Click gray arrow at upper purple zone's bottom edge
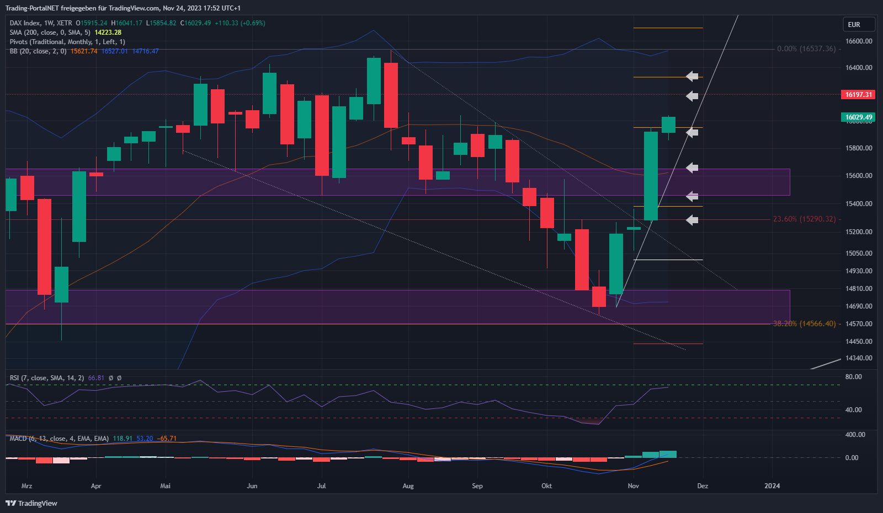 (692, 196)
